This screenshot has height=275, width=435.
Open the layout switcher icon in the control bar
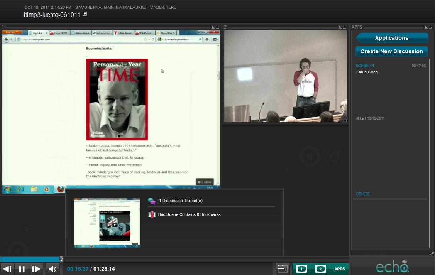283,268
